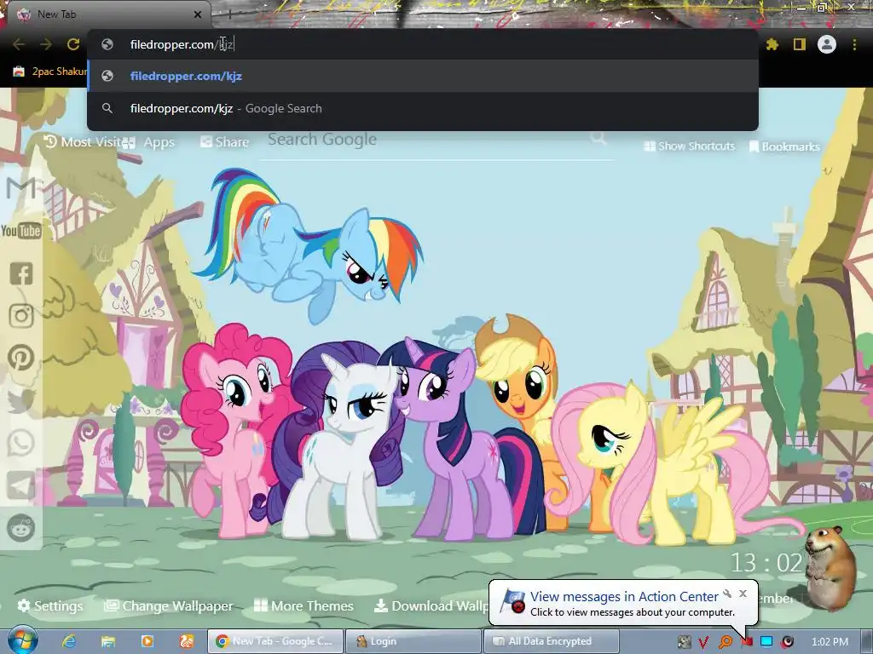Screen dimensions: 873x654
Task: Reload the page with the refresh icon
Action: point(73,44)
